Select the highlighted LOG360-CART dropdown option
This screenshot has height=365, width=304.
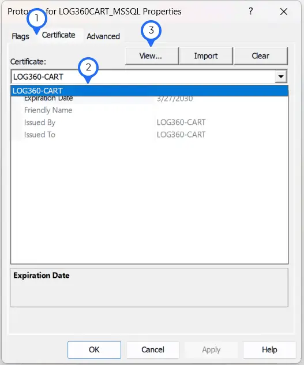149,91
